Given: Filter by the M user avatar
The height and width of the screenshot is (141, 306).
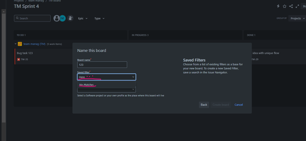Looking at the screenshot, I should click(x=62, y=18).
